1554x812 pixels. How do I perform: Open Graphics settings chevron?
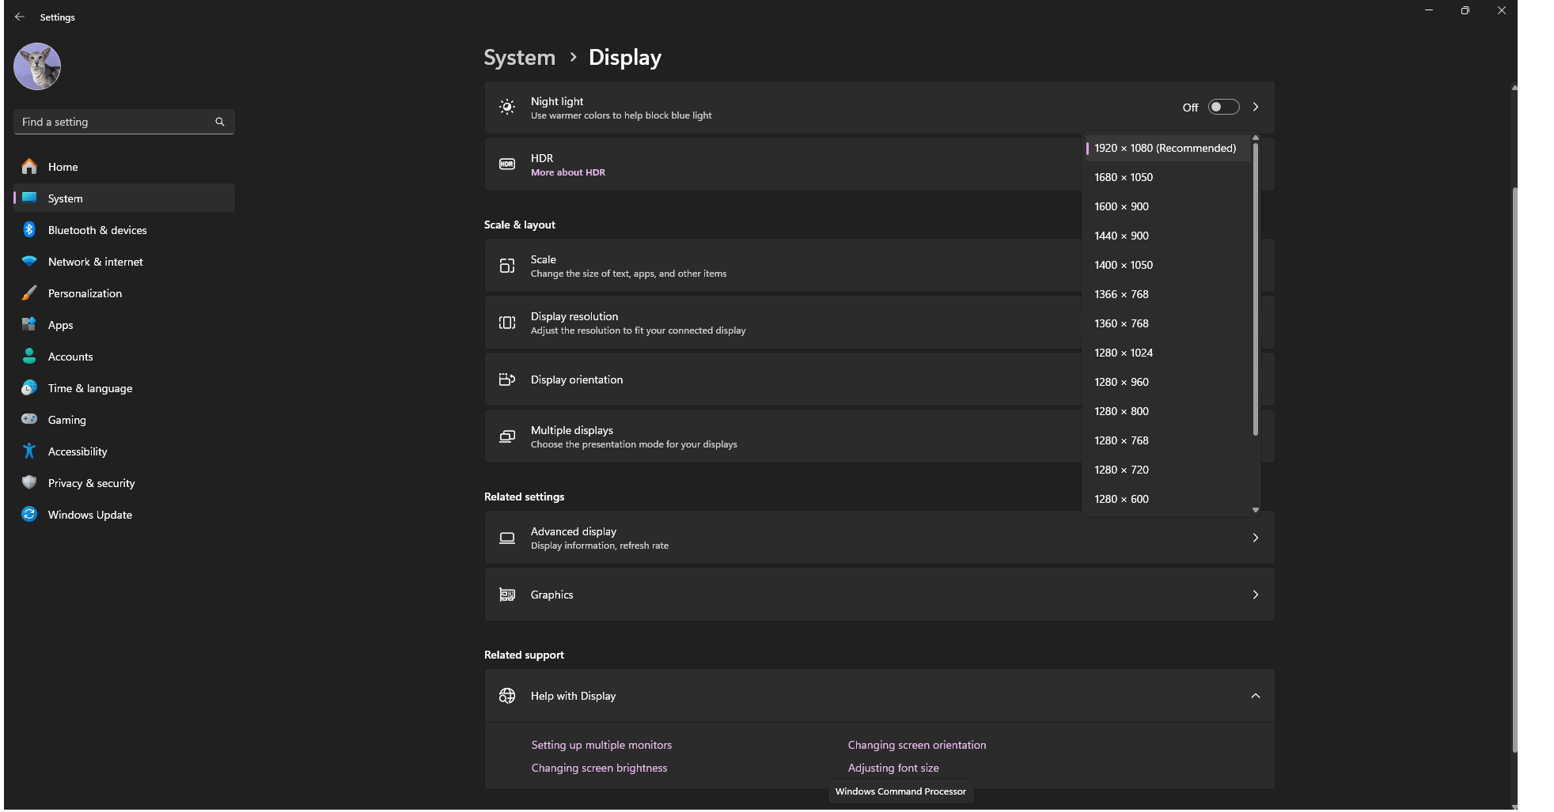click(x=1256, y=595)
